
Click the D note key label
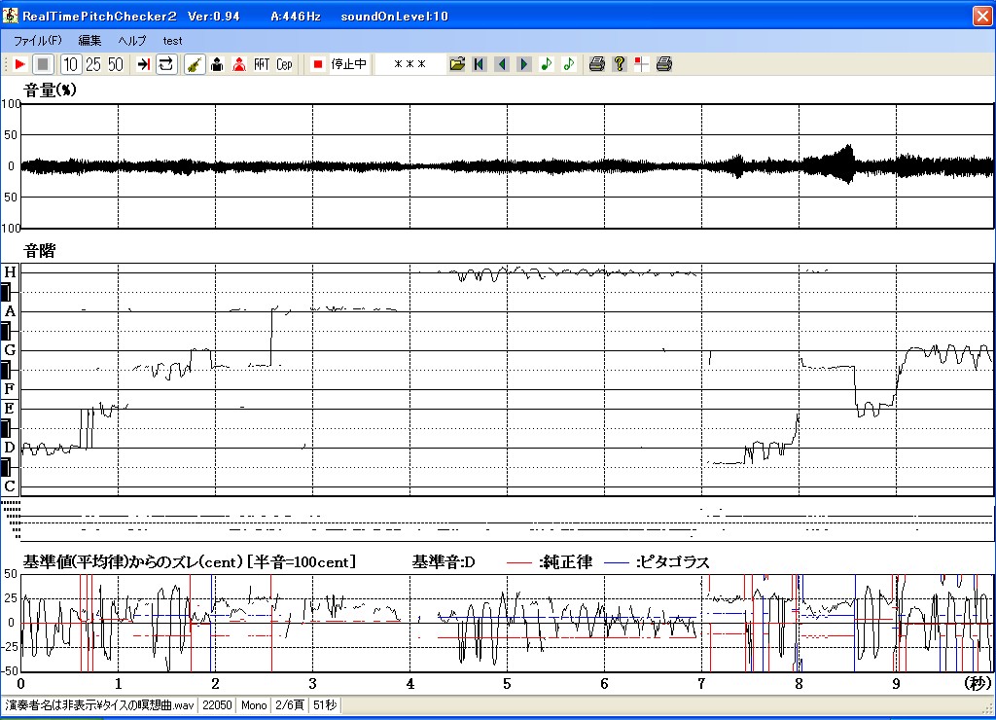pyautogui.click(x=10, y=448)
